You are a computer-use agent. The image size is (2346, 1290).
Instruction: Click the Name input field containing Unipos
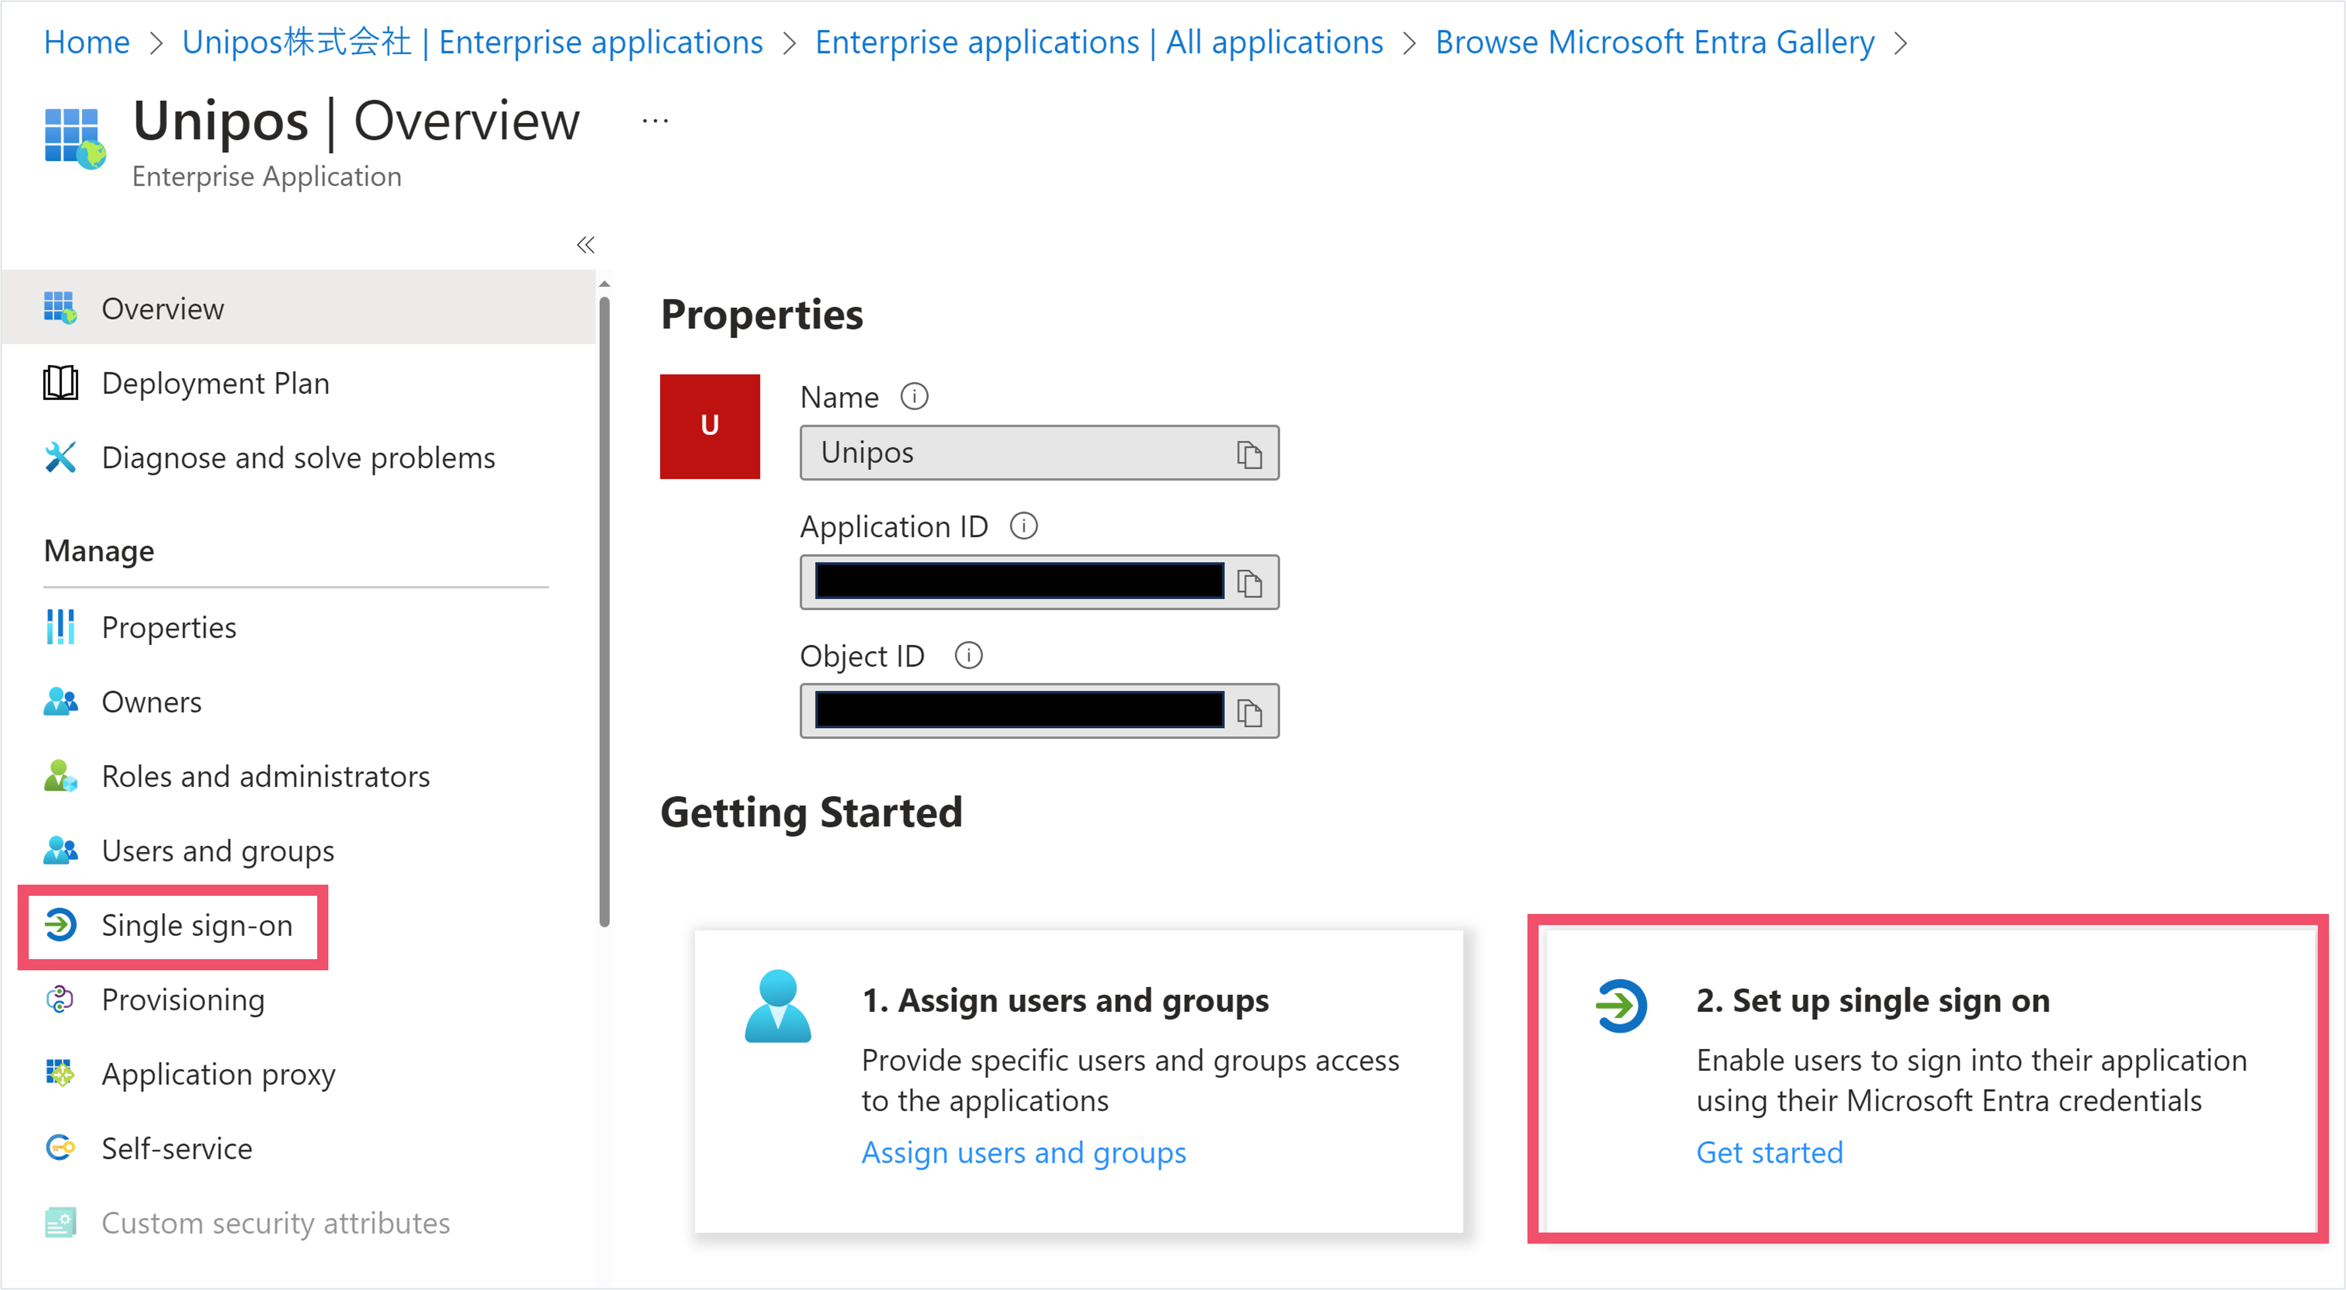pos(1039,453)
